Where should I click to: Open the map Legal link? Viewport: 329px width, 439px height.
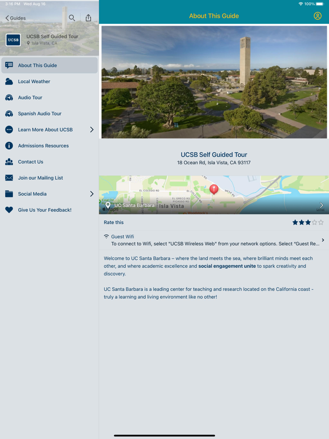pos(321,210)
